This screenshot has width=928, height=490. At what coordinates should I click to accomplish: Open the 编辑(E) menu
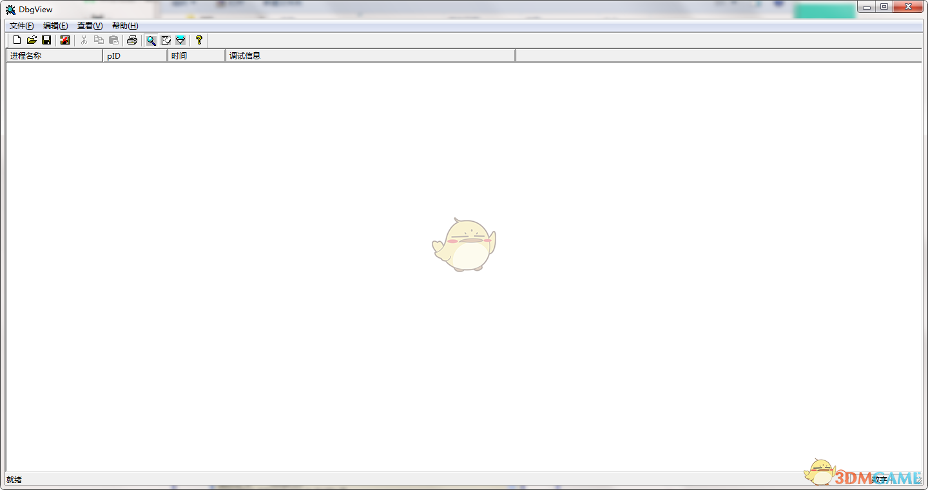pos(55,26)
